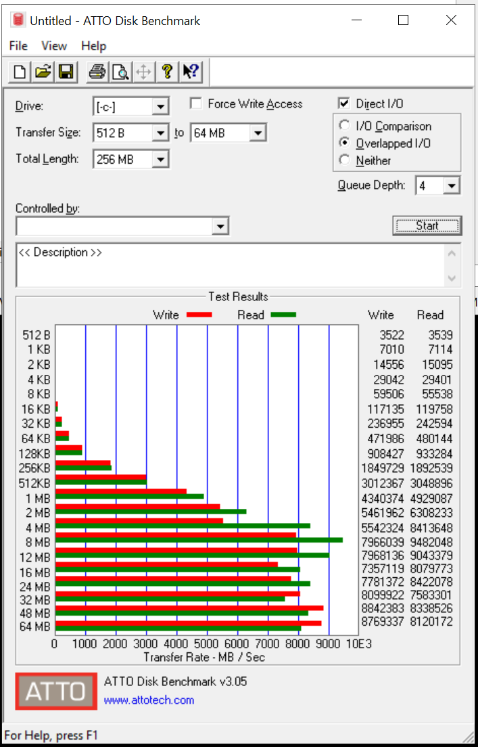Click the ATTO Disk Benchmark v3.05 text
478x747 pixels.
coord(175,681)
